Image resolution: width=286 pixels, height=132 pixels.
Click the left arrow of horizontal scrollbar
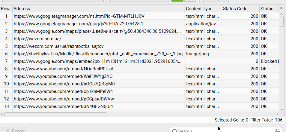(x=2, y=114)
